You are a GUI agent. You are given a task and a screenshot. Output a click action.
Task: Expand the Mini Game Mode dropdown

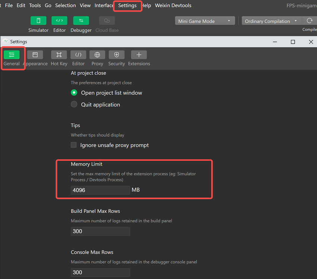[x=205, y=21]
